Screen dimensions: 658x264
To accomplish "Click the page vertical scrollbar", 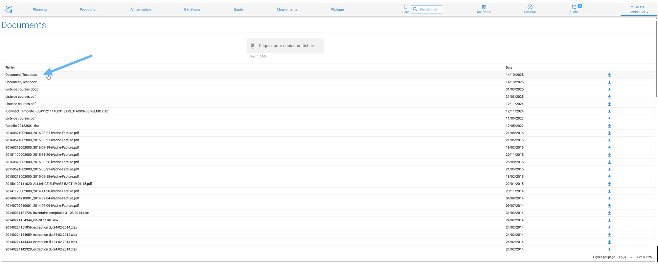I will [x=656, y=59].
